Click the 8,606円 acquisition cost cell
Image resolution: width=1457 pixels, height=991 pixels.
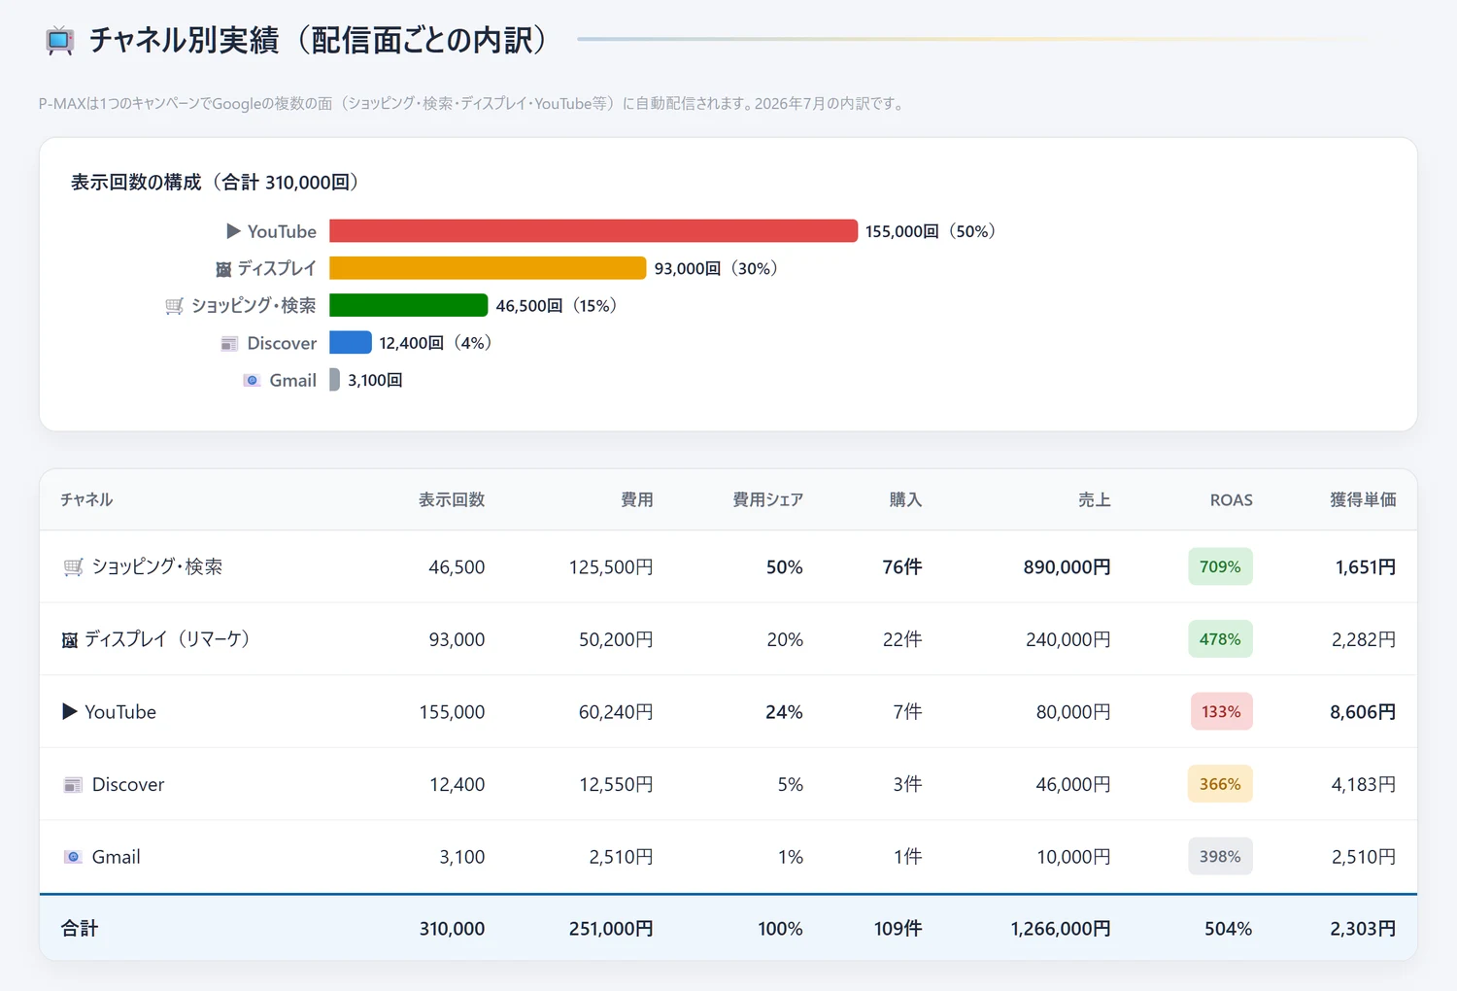point(1363,712)
